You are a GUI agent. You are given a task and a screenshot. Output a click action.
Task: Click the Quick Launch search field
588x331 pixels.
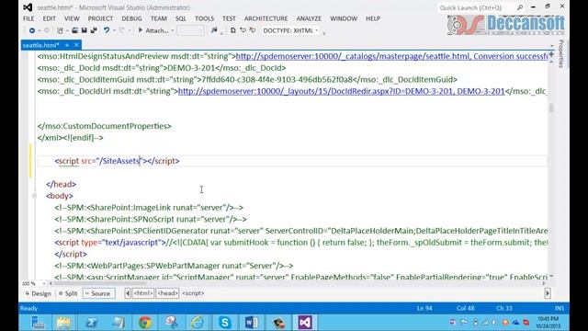pos(476,7)
